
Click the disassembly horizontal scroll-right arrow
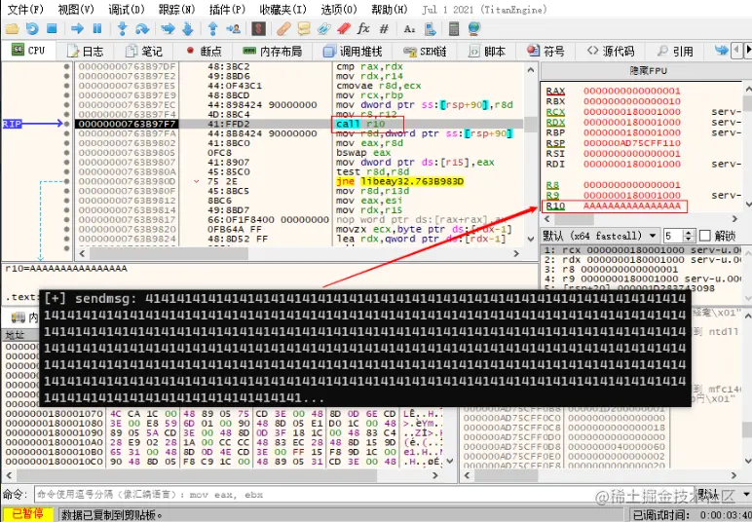[x=516, y=253]
